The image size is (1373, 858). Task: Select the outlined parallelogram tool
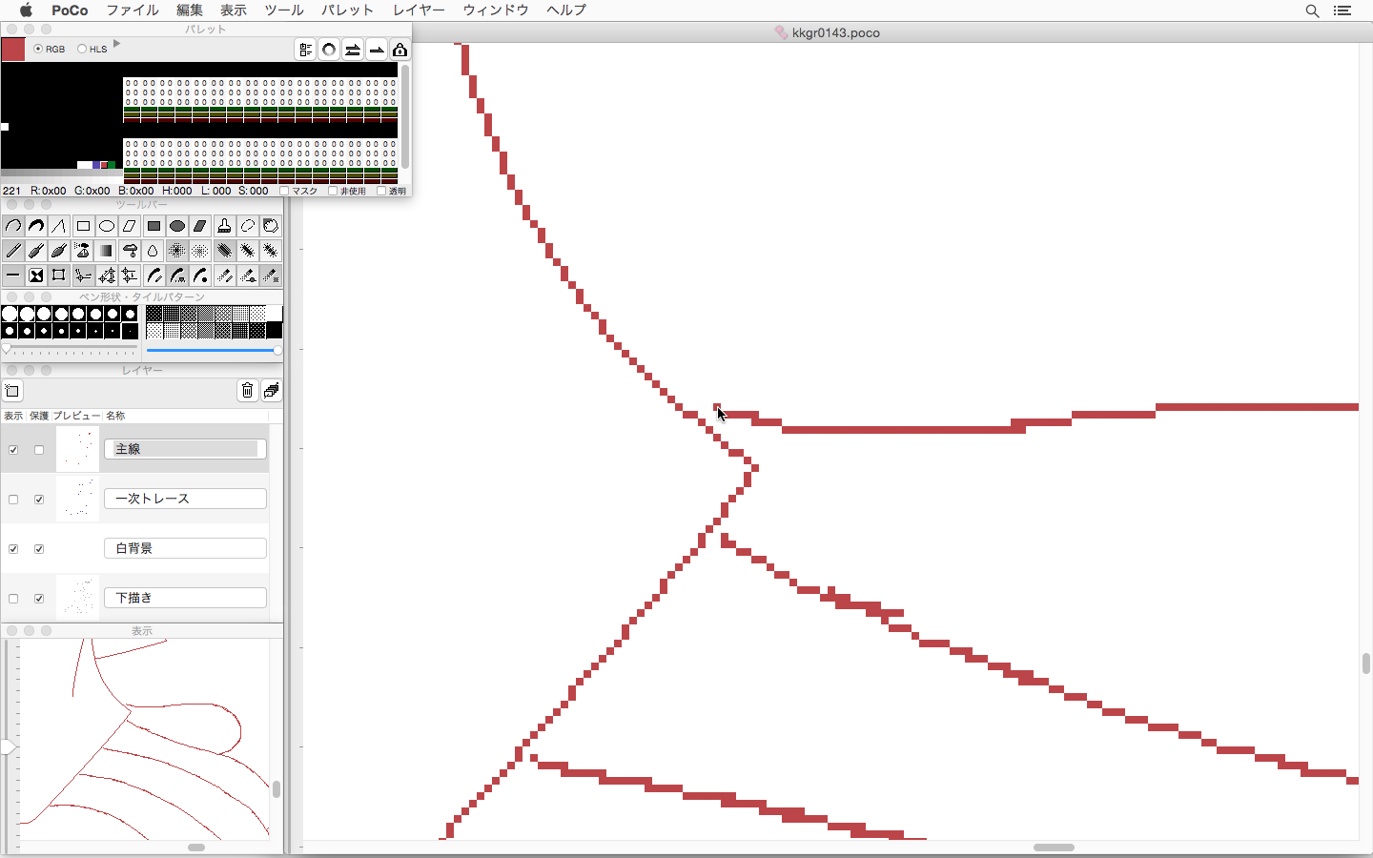tap(130, 227)
